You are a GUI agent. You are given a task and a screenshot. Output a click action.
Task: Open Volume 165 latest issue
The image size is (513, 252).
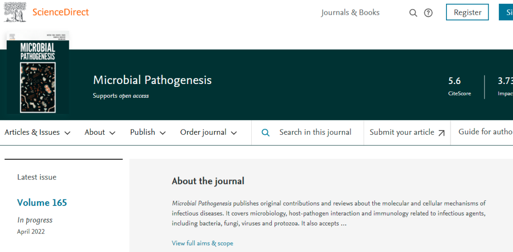(x=42, y=203)
